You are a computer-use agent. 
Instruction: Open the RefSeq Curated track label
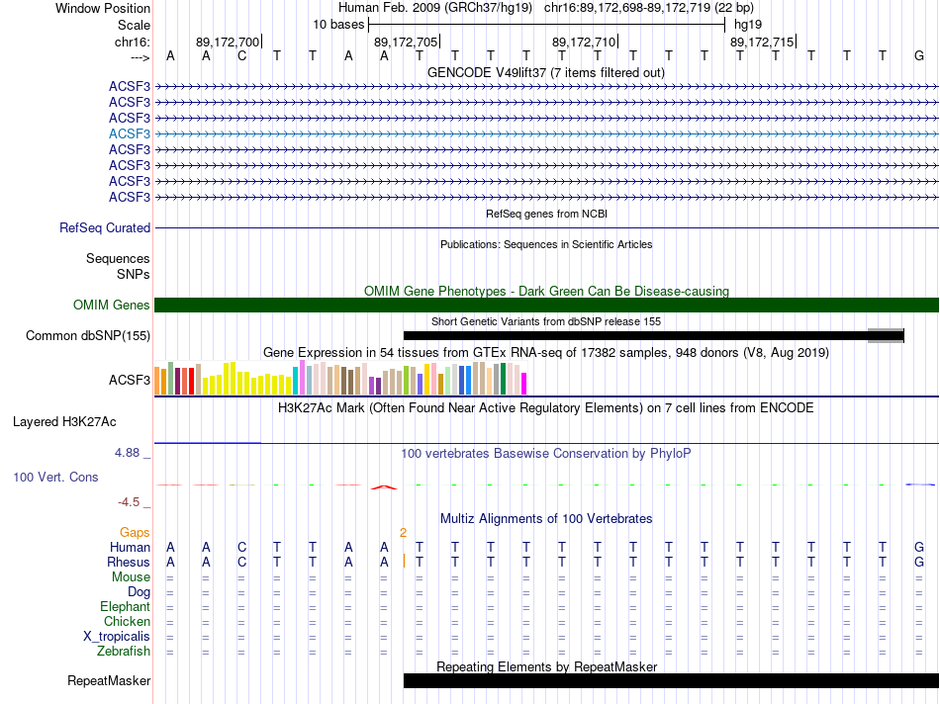[105, 228]
